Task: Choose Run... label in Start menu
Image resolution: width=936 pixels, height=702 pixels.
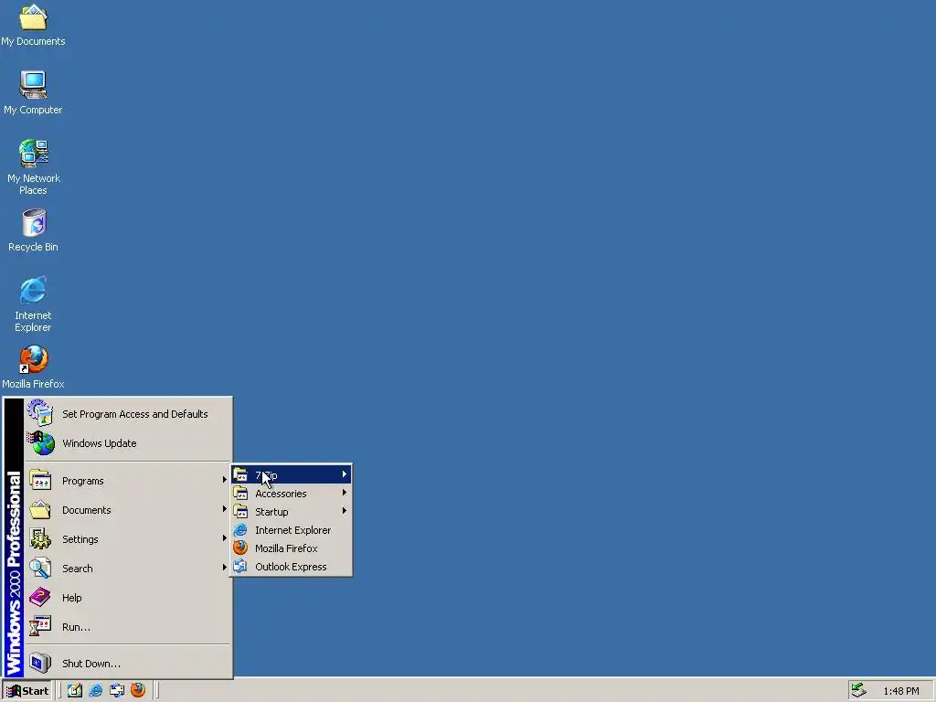Action: [x=76, y=627]
